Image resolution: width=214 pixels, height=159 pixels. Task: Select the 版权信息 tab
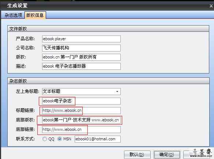[35, 15]
